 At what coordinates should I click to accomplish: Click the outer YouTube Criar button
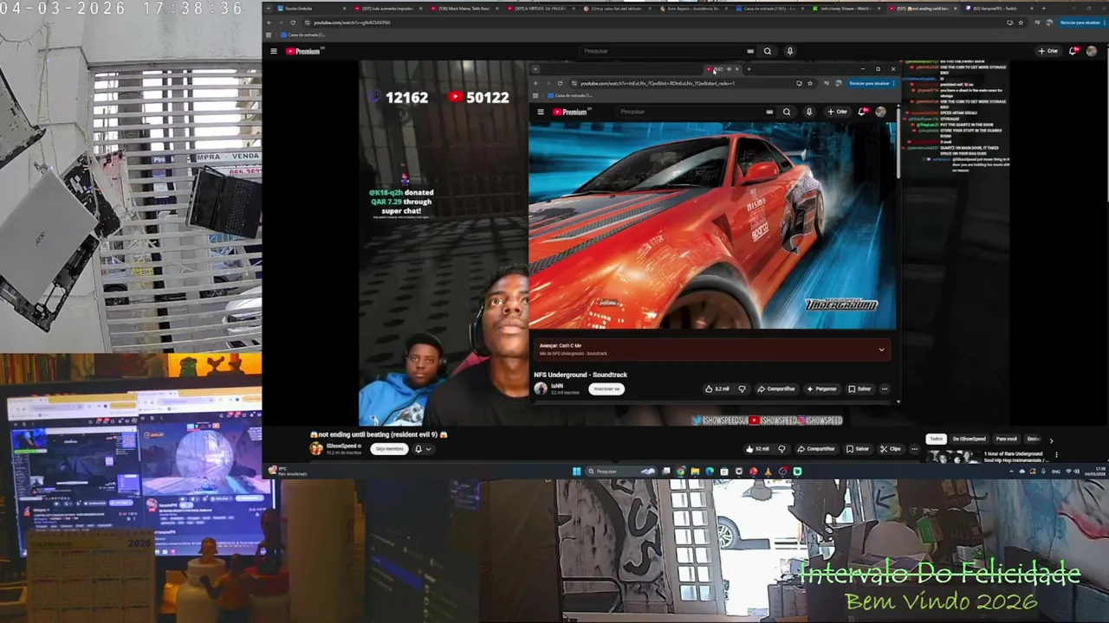tap(1048, 51)
